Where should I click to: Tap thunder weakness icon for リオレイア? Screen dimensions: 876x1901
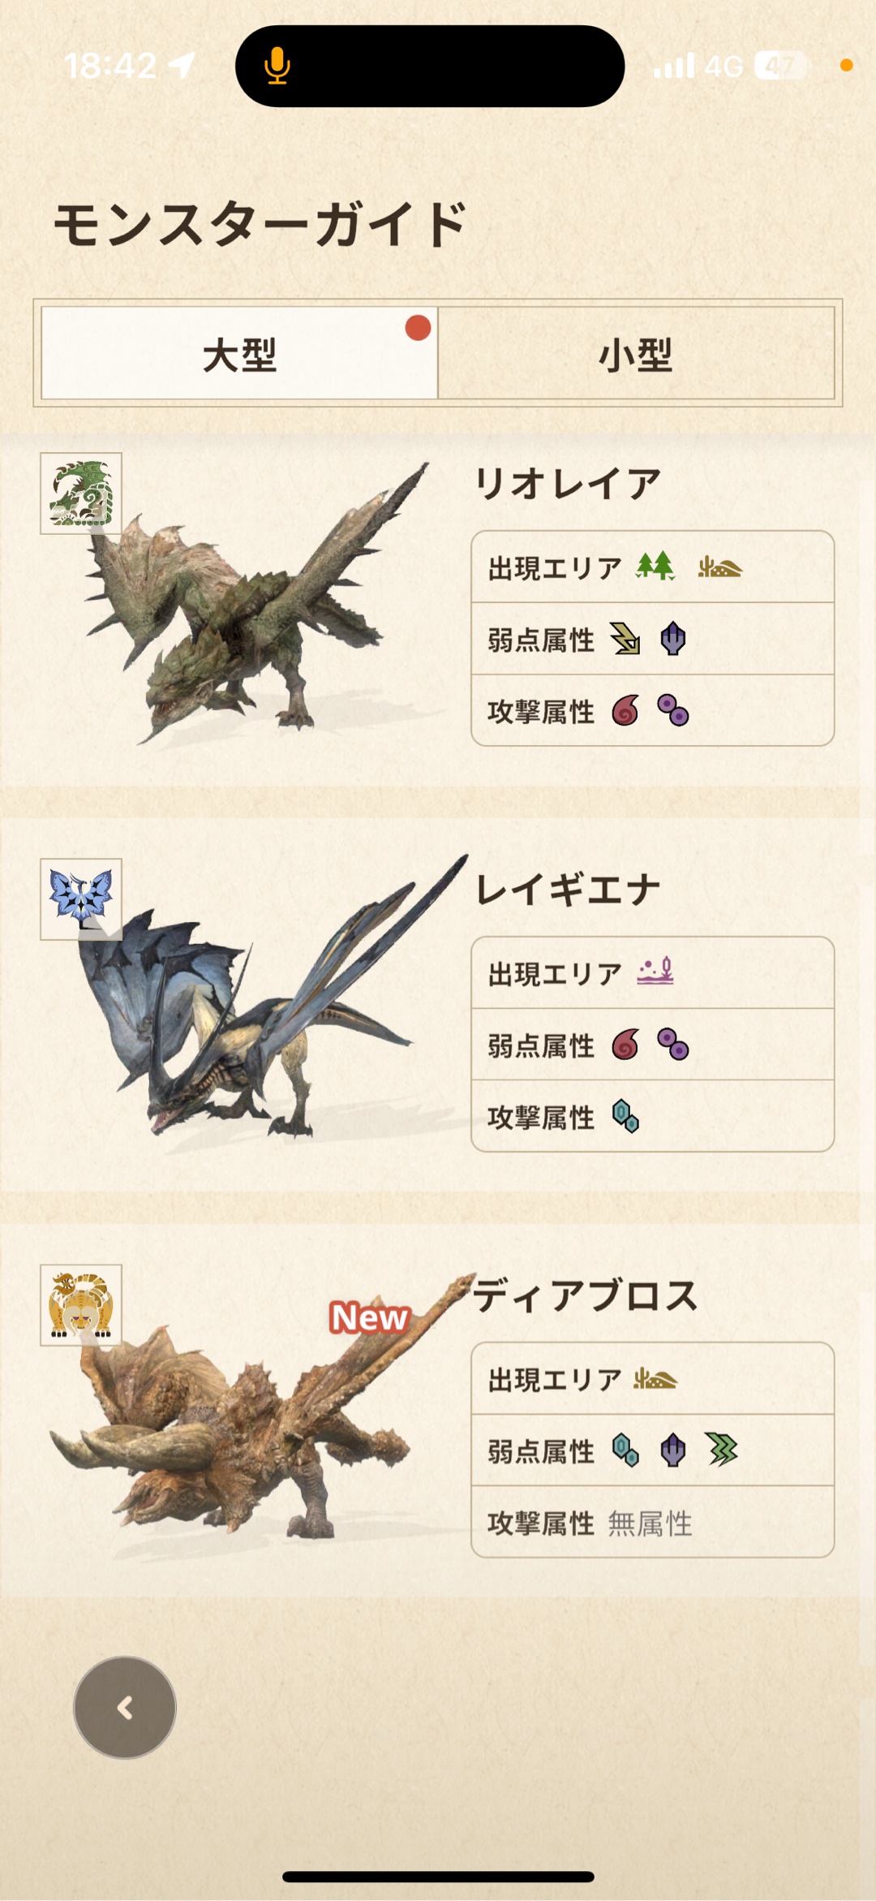pyautogui.click(x=625, y=638)
